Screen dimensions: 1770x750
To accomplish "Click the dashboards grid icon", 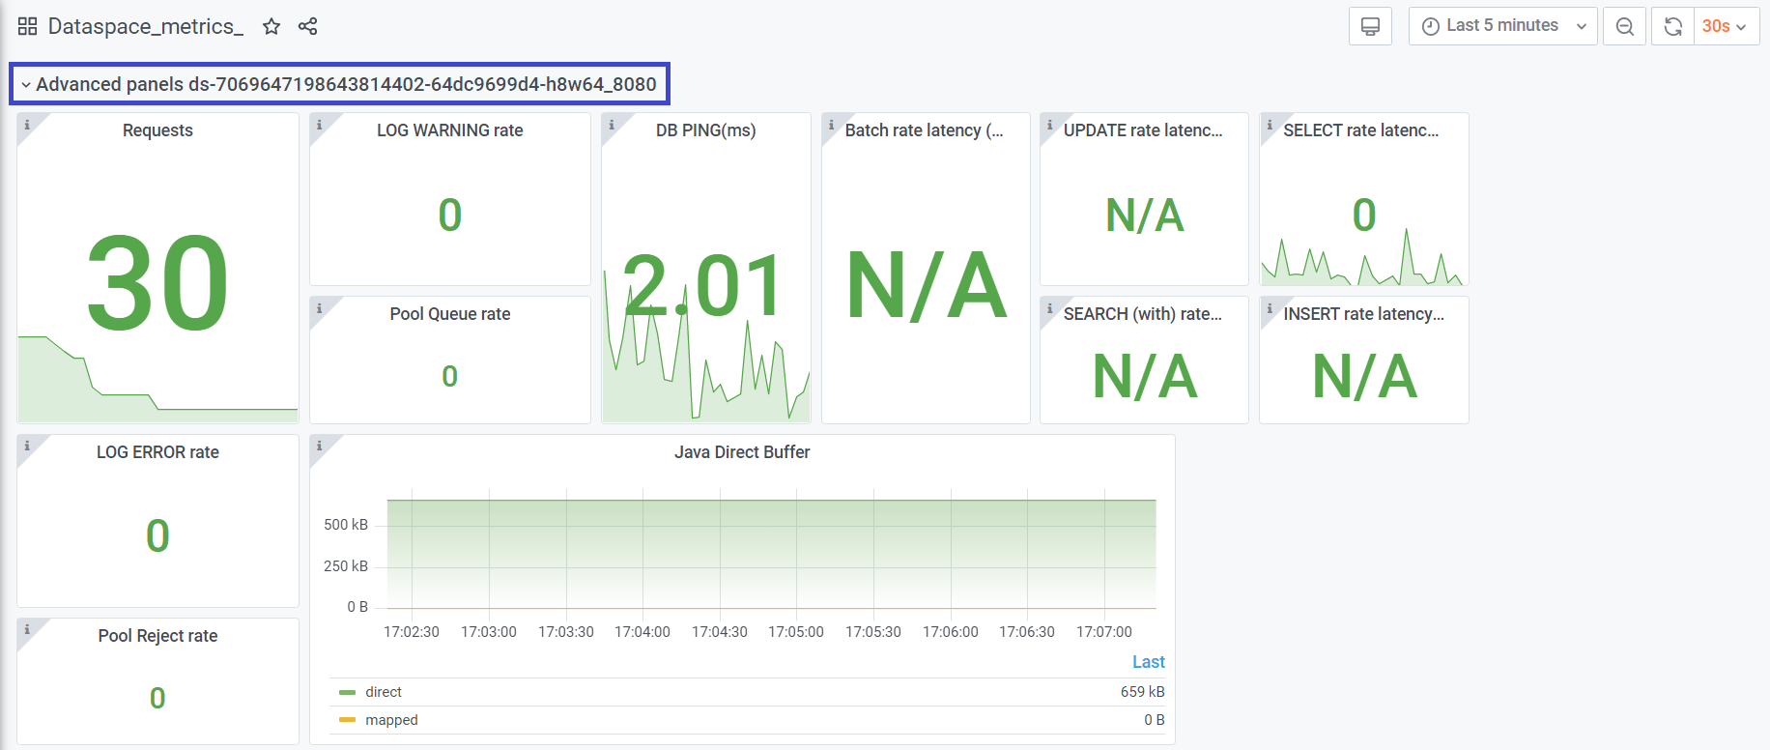I will tap(27, 26).
